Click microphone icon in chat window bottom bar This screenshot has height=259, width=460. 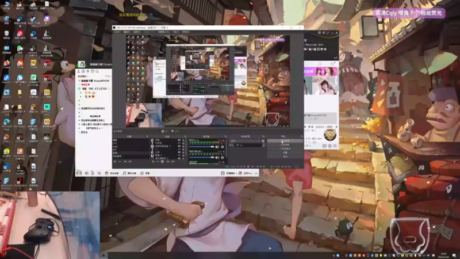[x=93, y=173]
